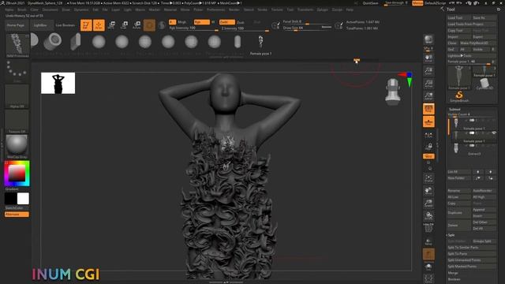Open the Zplugin menu
Viewport: 505px width, 284px height.
pyautogui.click(x=323, y=9)
